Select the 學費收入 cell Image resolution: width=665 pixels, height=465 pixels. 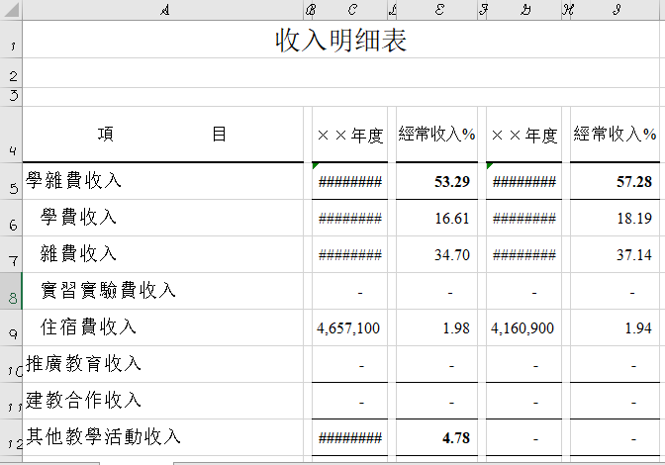[162, 218]
